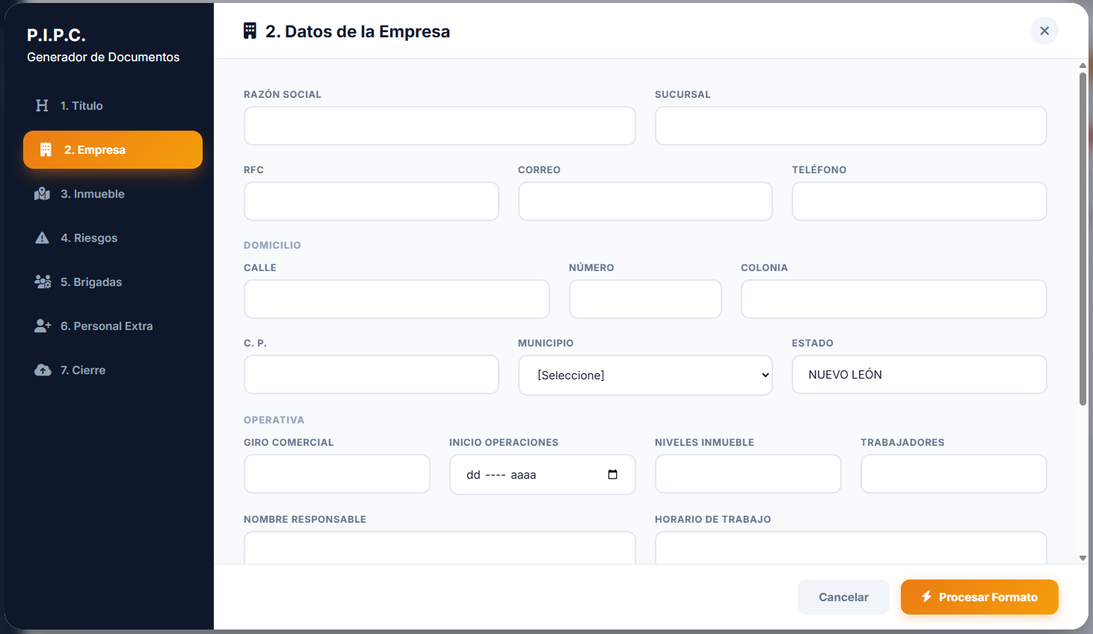Image resolution: width=1093 pixels, height=634 pixels.
Task: Click the map icon beside 3. Inmueble
Action: pos(42,194)
